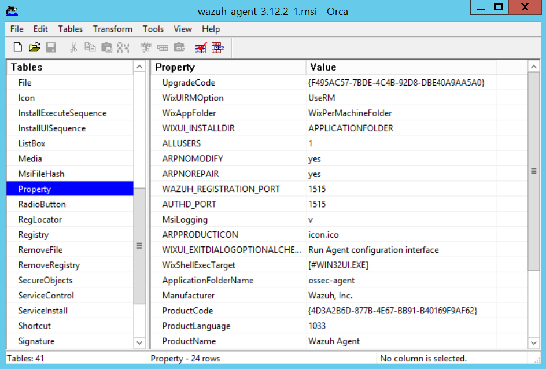Click the Paste clipboard toolbar icon
This screenshot has width=546, height=369.
[x=106, y=47]
